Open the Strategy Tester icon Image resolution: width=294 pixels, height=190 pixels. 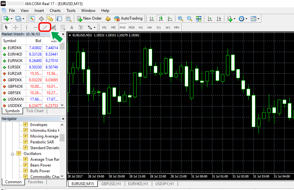coord(68,19)
